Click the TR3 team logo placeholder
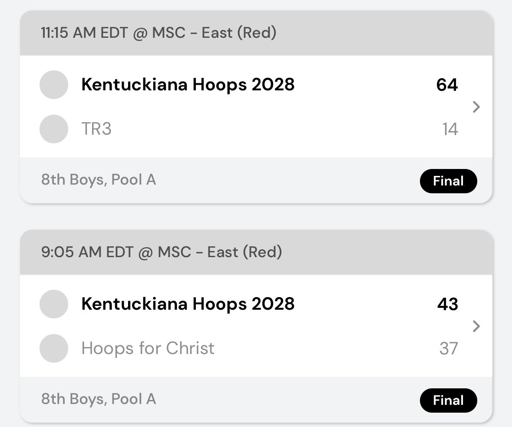 (54, 129)
